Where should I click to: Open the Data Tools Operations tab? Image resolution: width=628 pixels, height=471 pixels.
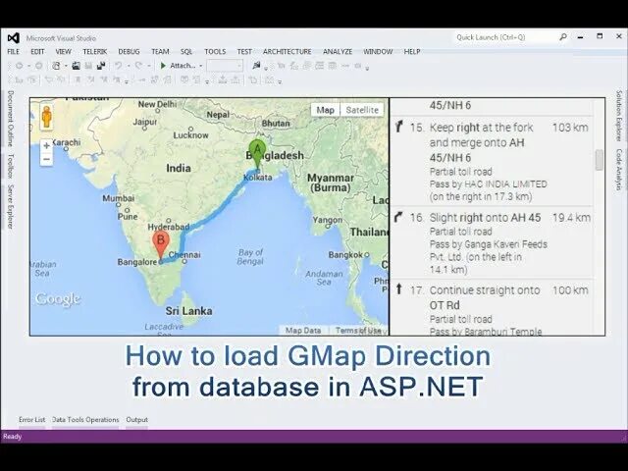point(85,420)
